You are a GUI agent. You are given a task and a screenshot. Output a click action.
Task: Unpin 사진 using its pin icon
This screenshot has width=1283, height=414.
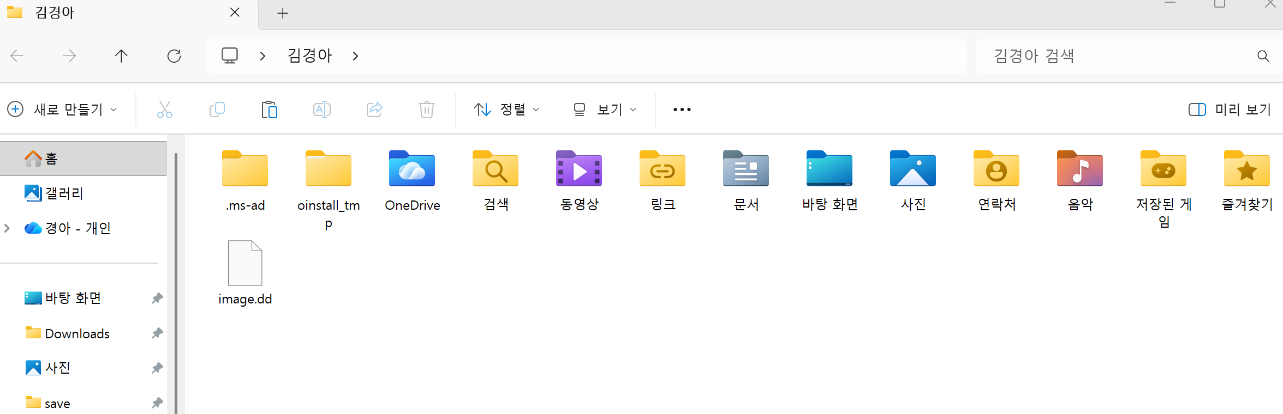tap(157, 368)
